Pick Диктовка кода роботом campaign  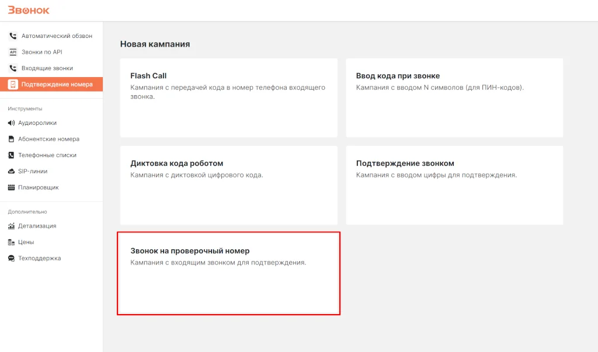pyautogui.click(x=228, y=185)
